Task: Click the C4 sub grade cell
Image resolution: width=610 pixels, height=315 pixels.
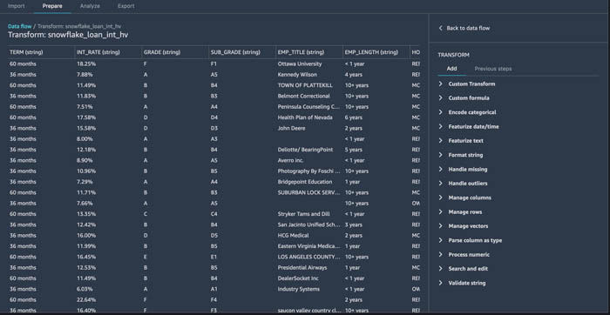Action: tap(213, 214)
